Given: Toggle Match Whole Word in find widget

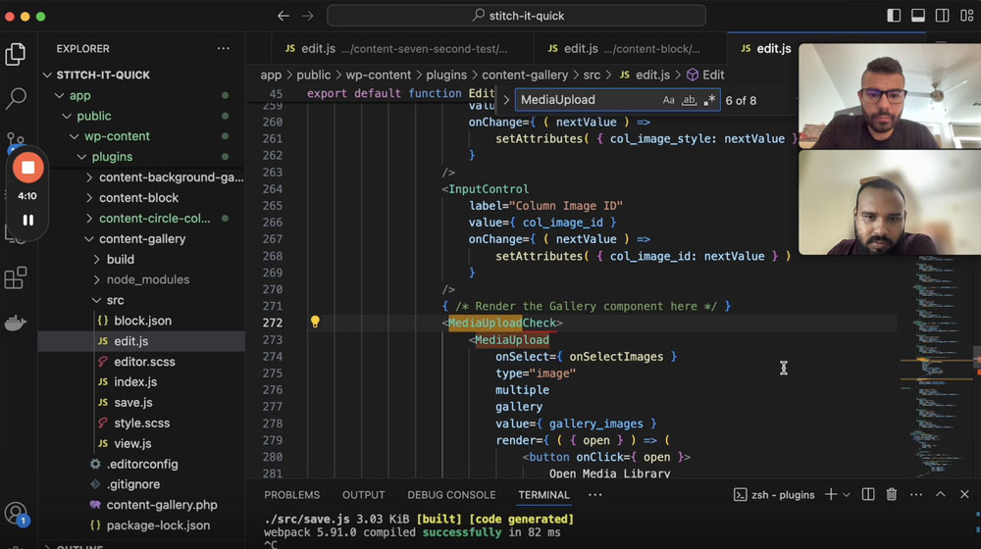Looking at the screenshot, I should 689,100.
